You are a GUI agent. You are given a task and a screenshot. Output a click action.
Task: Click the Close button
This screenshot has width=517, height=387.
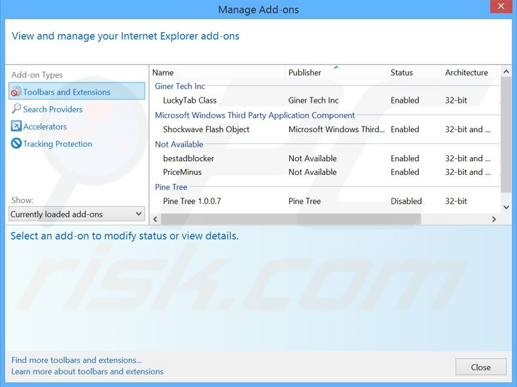pos(481,367)
